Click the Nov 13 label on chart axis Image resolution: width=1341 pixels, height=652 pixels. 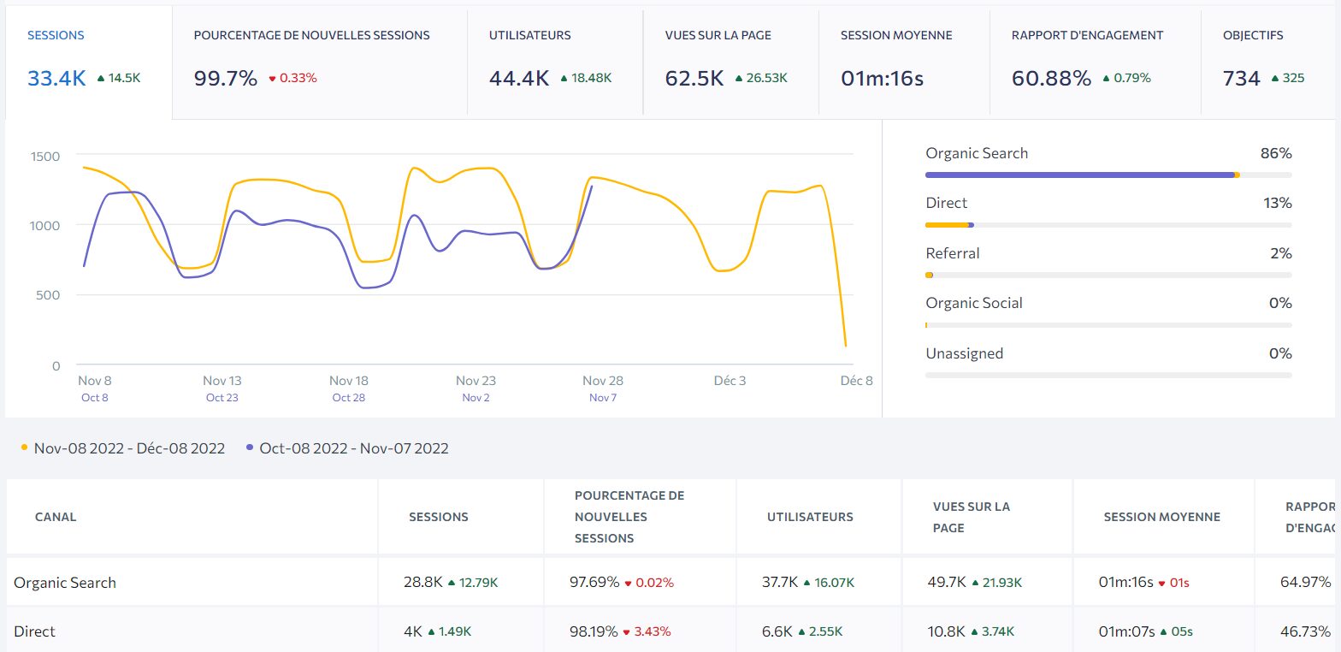point(222,381)
